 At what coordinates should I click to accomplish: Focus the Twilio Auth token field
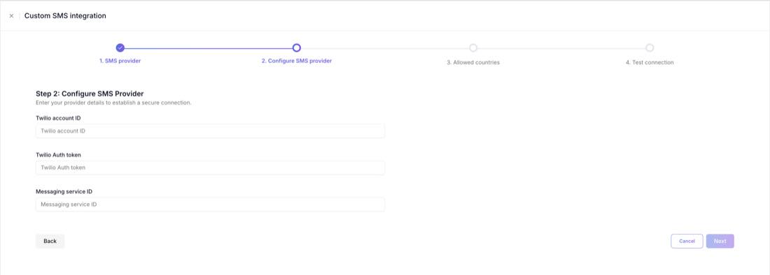(210, 168)
